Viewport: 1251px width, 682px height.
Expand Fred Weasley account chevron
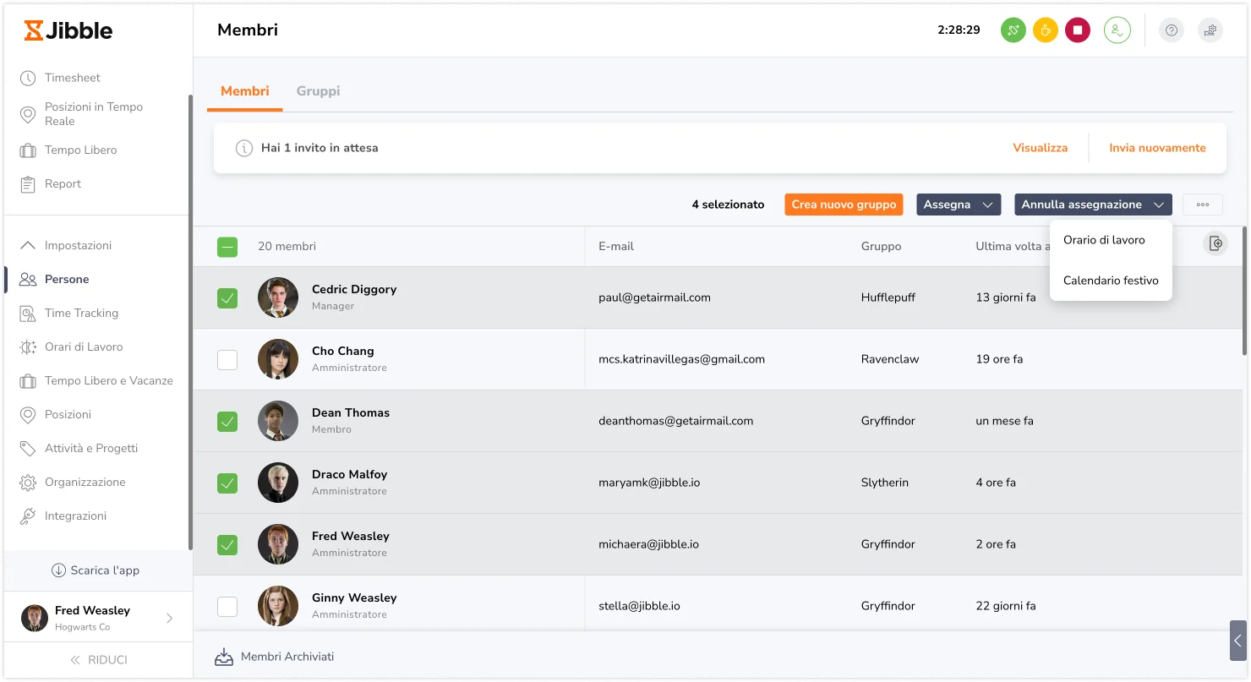tap(169, 619)
